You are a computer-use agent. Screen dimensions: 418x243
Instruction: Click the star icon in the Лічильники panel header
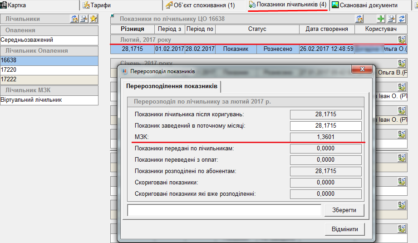pos(93,19)
